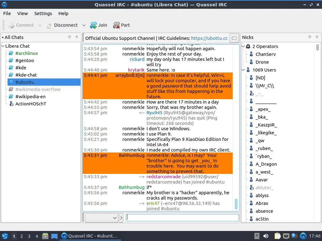Select the _likegike_ nick
Image resolution: width=322 pixels, height=241 pixels.
click(x=266, y=133)
